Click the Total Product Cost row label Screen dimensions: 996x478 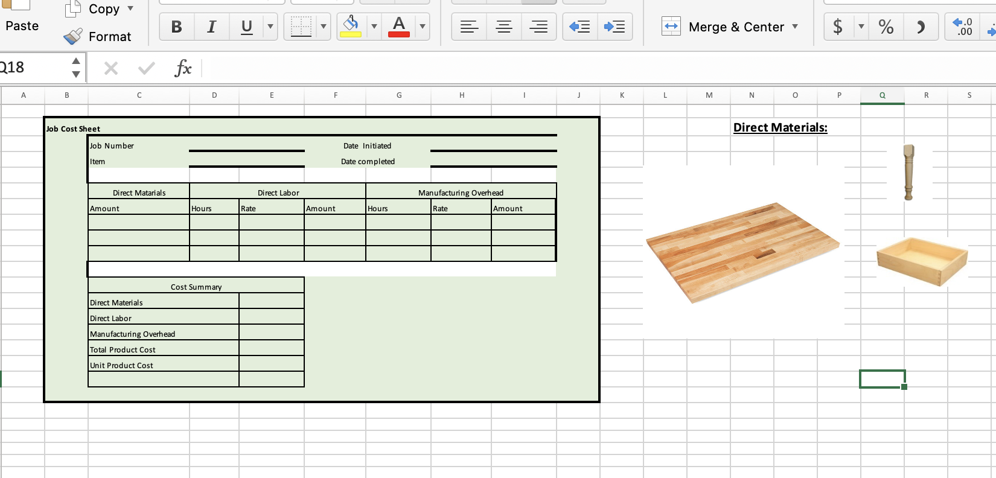(123, 349)
